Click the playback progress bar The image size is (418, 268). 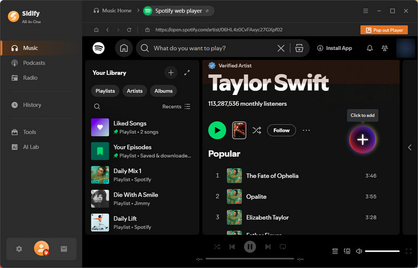(x=250, y=259)
